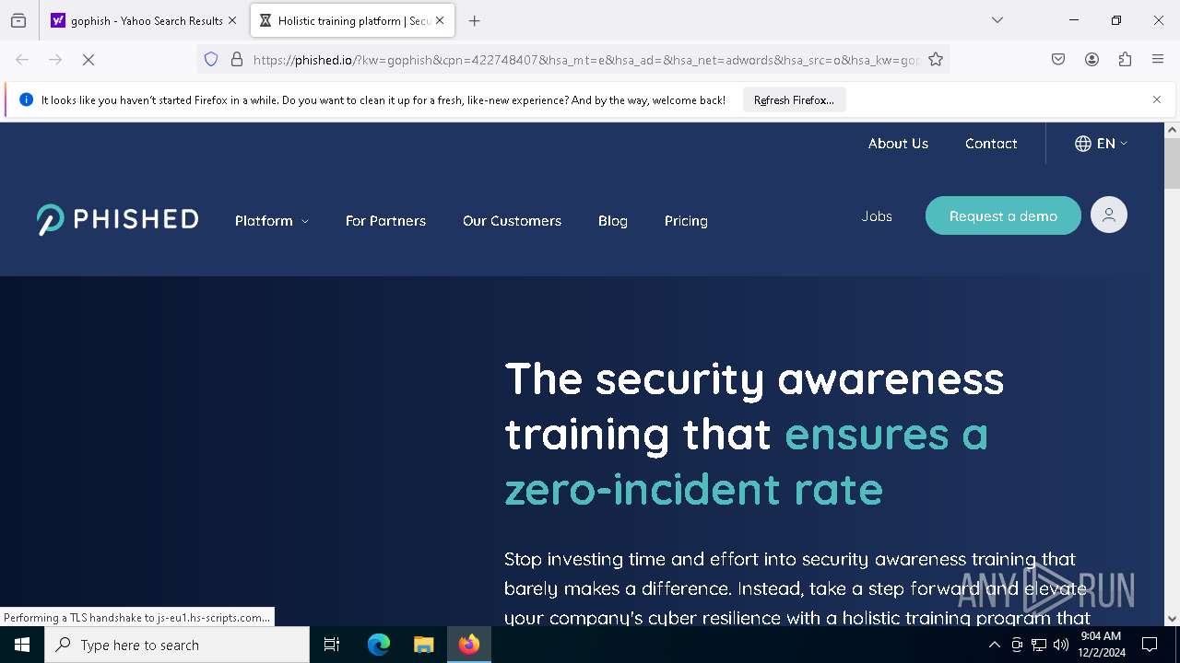Open the user profile avatar icon
The width and height of the screenshot is (1180, 663).
coord(1109,215)
